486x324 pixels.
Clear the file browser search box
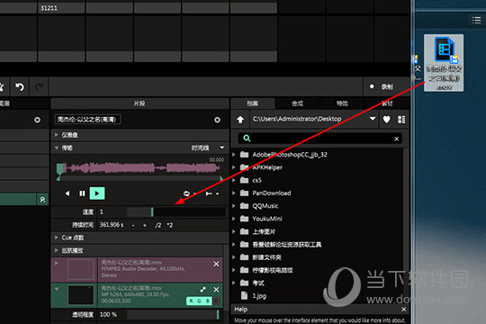click(x=396, y=139)
